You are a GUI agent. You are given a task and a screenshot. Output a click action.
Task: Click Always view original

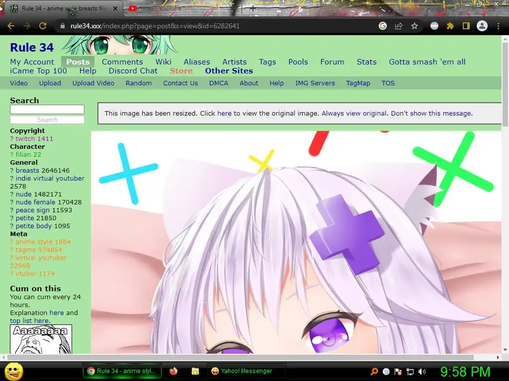tap(354, 114)
